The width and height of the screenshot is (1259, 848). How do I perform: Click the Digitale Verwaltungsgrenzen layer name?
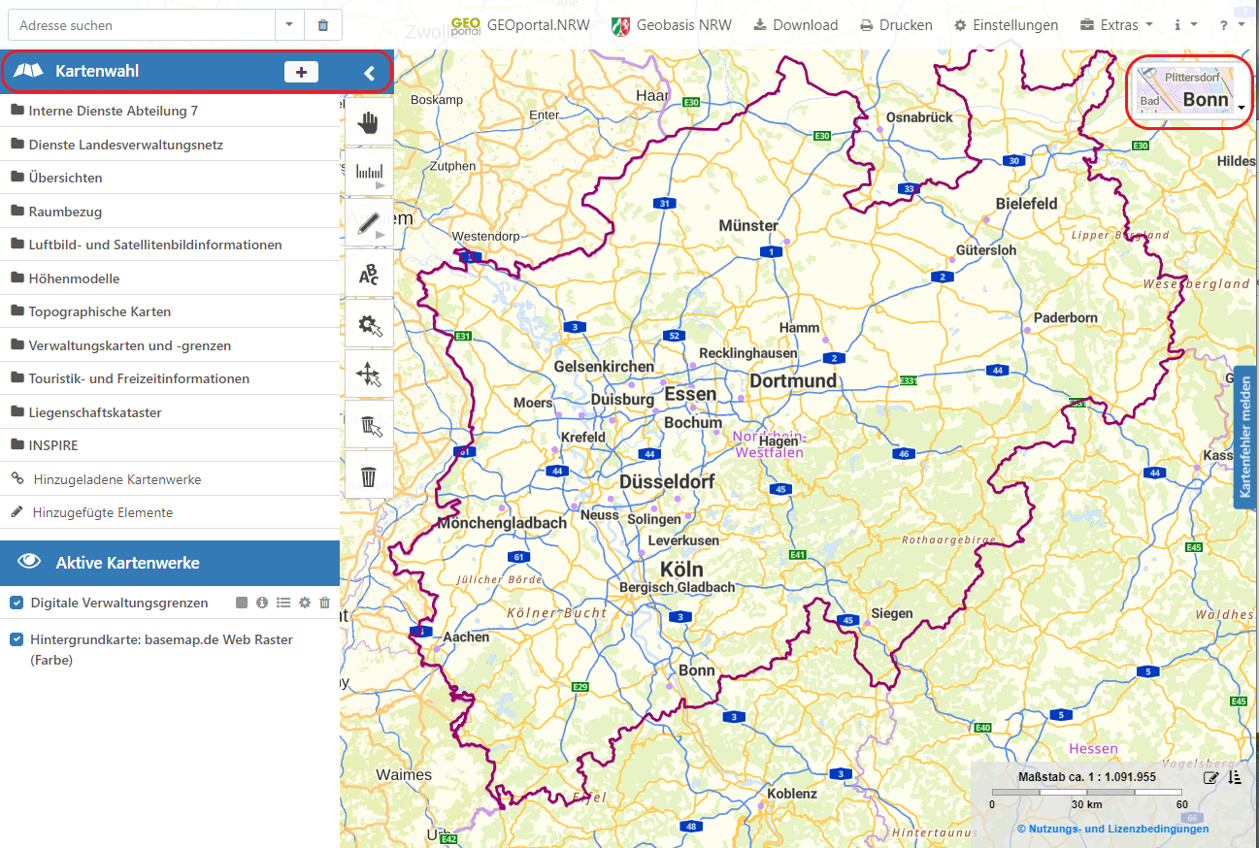pos(119,603)
